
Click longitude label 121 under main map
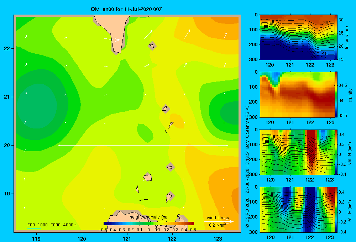click(x=127, y=238)
